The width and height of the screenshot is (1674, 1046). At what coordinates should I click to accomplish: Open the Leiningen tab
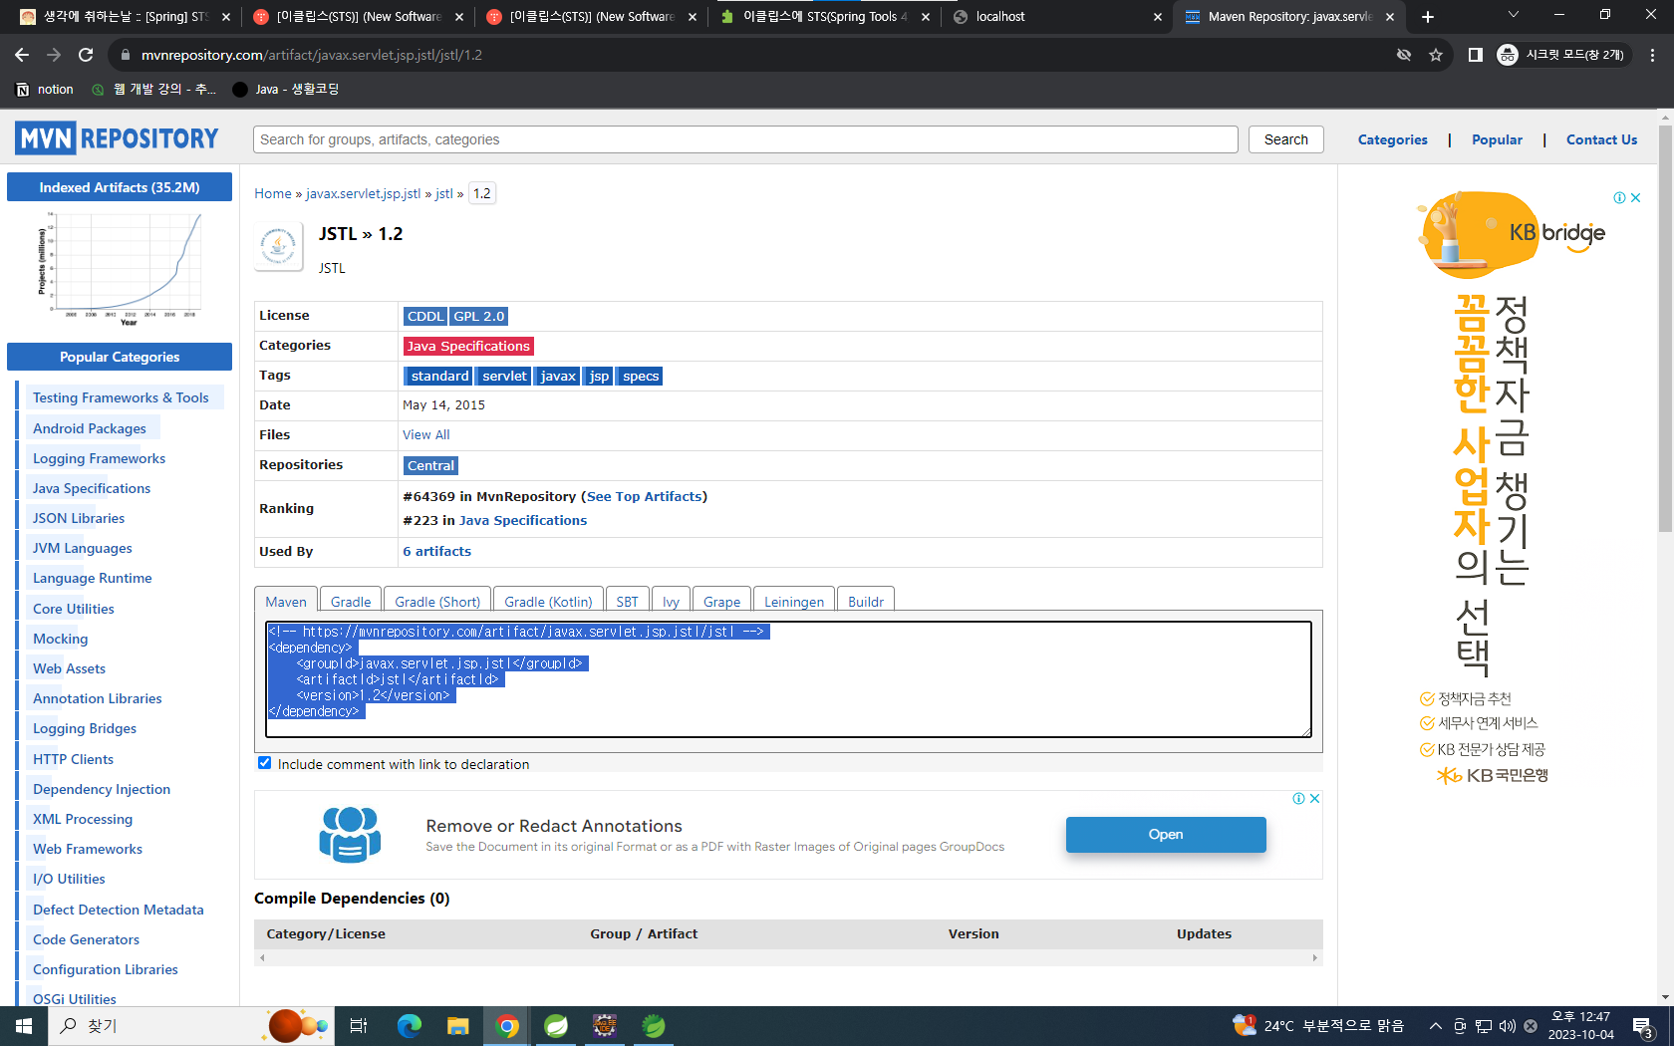(794, 602)
